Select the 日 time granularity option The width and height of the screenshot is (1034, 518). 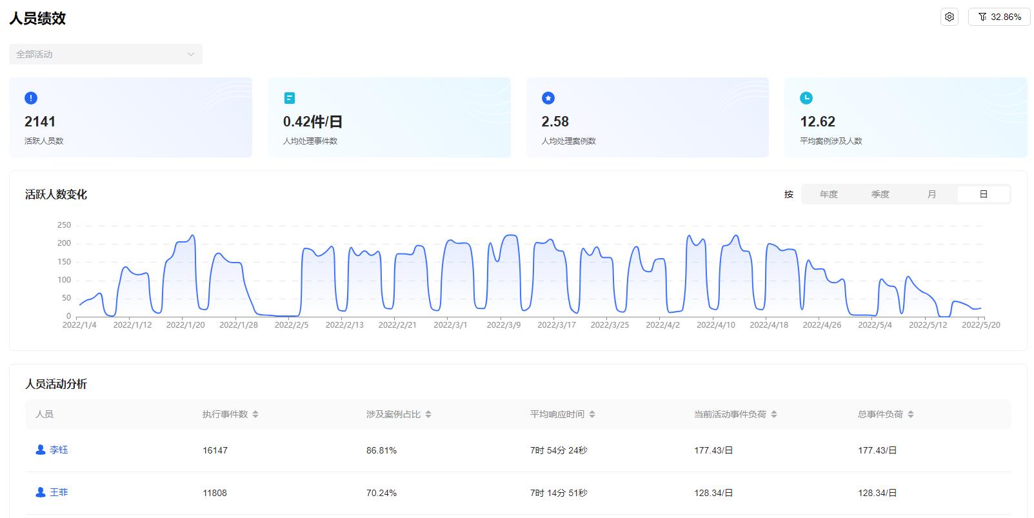[983, 194]
